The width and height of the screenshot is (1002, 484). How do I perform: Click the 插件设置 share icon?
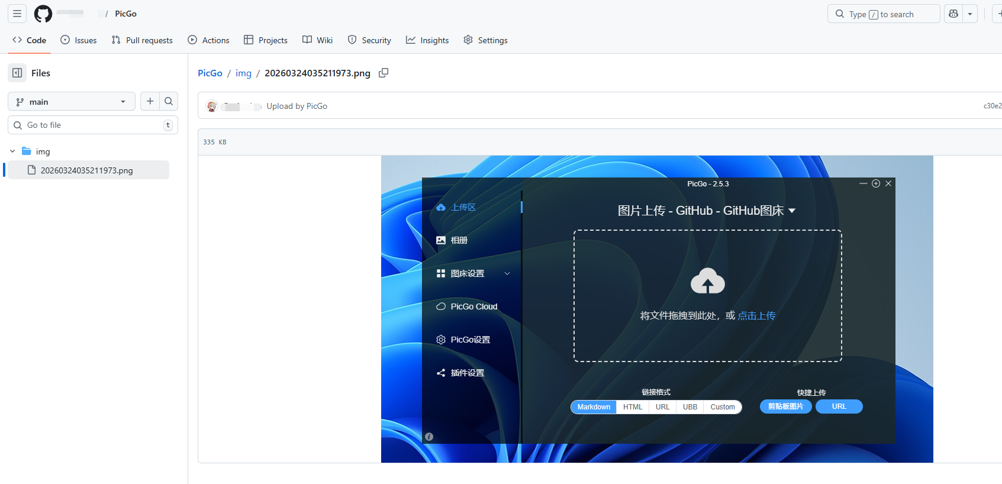tap(441, 373)
